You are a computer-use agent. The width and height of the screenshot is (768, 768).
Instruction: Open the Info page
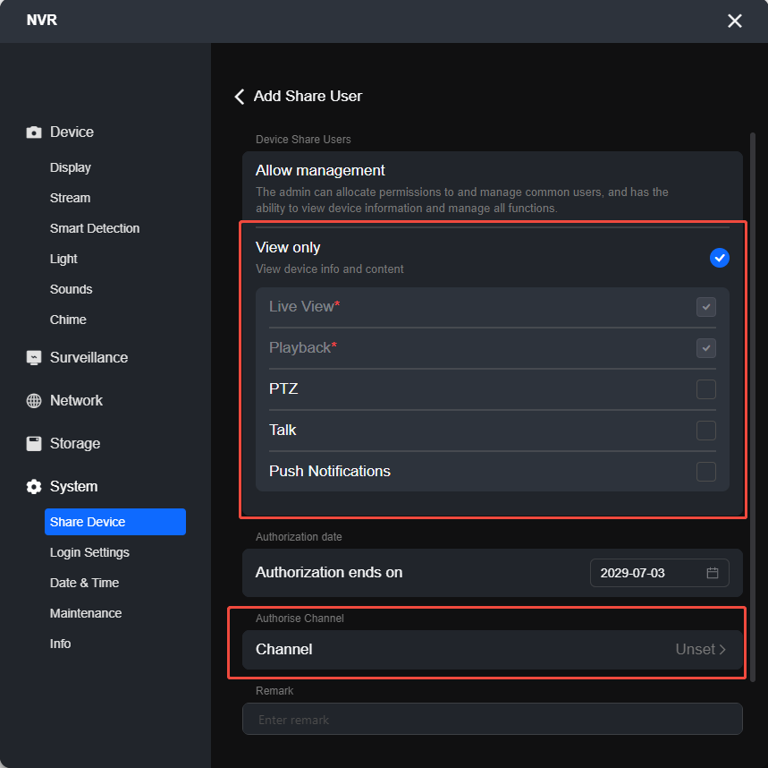(x=60, y=644)
